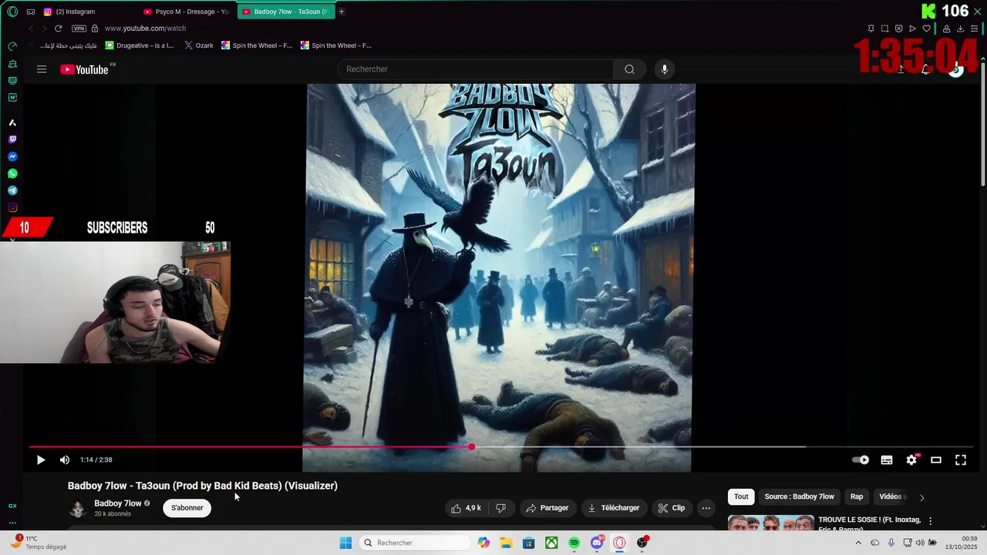
Task: Open Instagram in the Opera sidebar
Action: pyautogui.click(x=12, y=207)
